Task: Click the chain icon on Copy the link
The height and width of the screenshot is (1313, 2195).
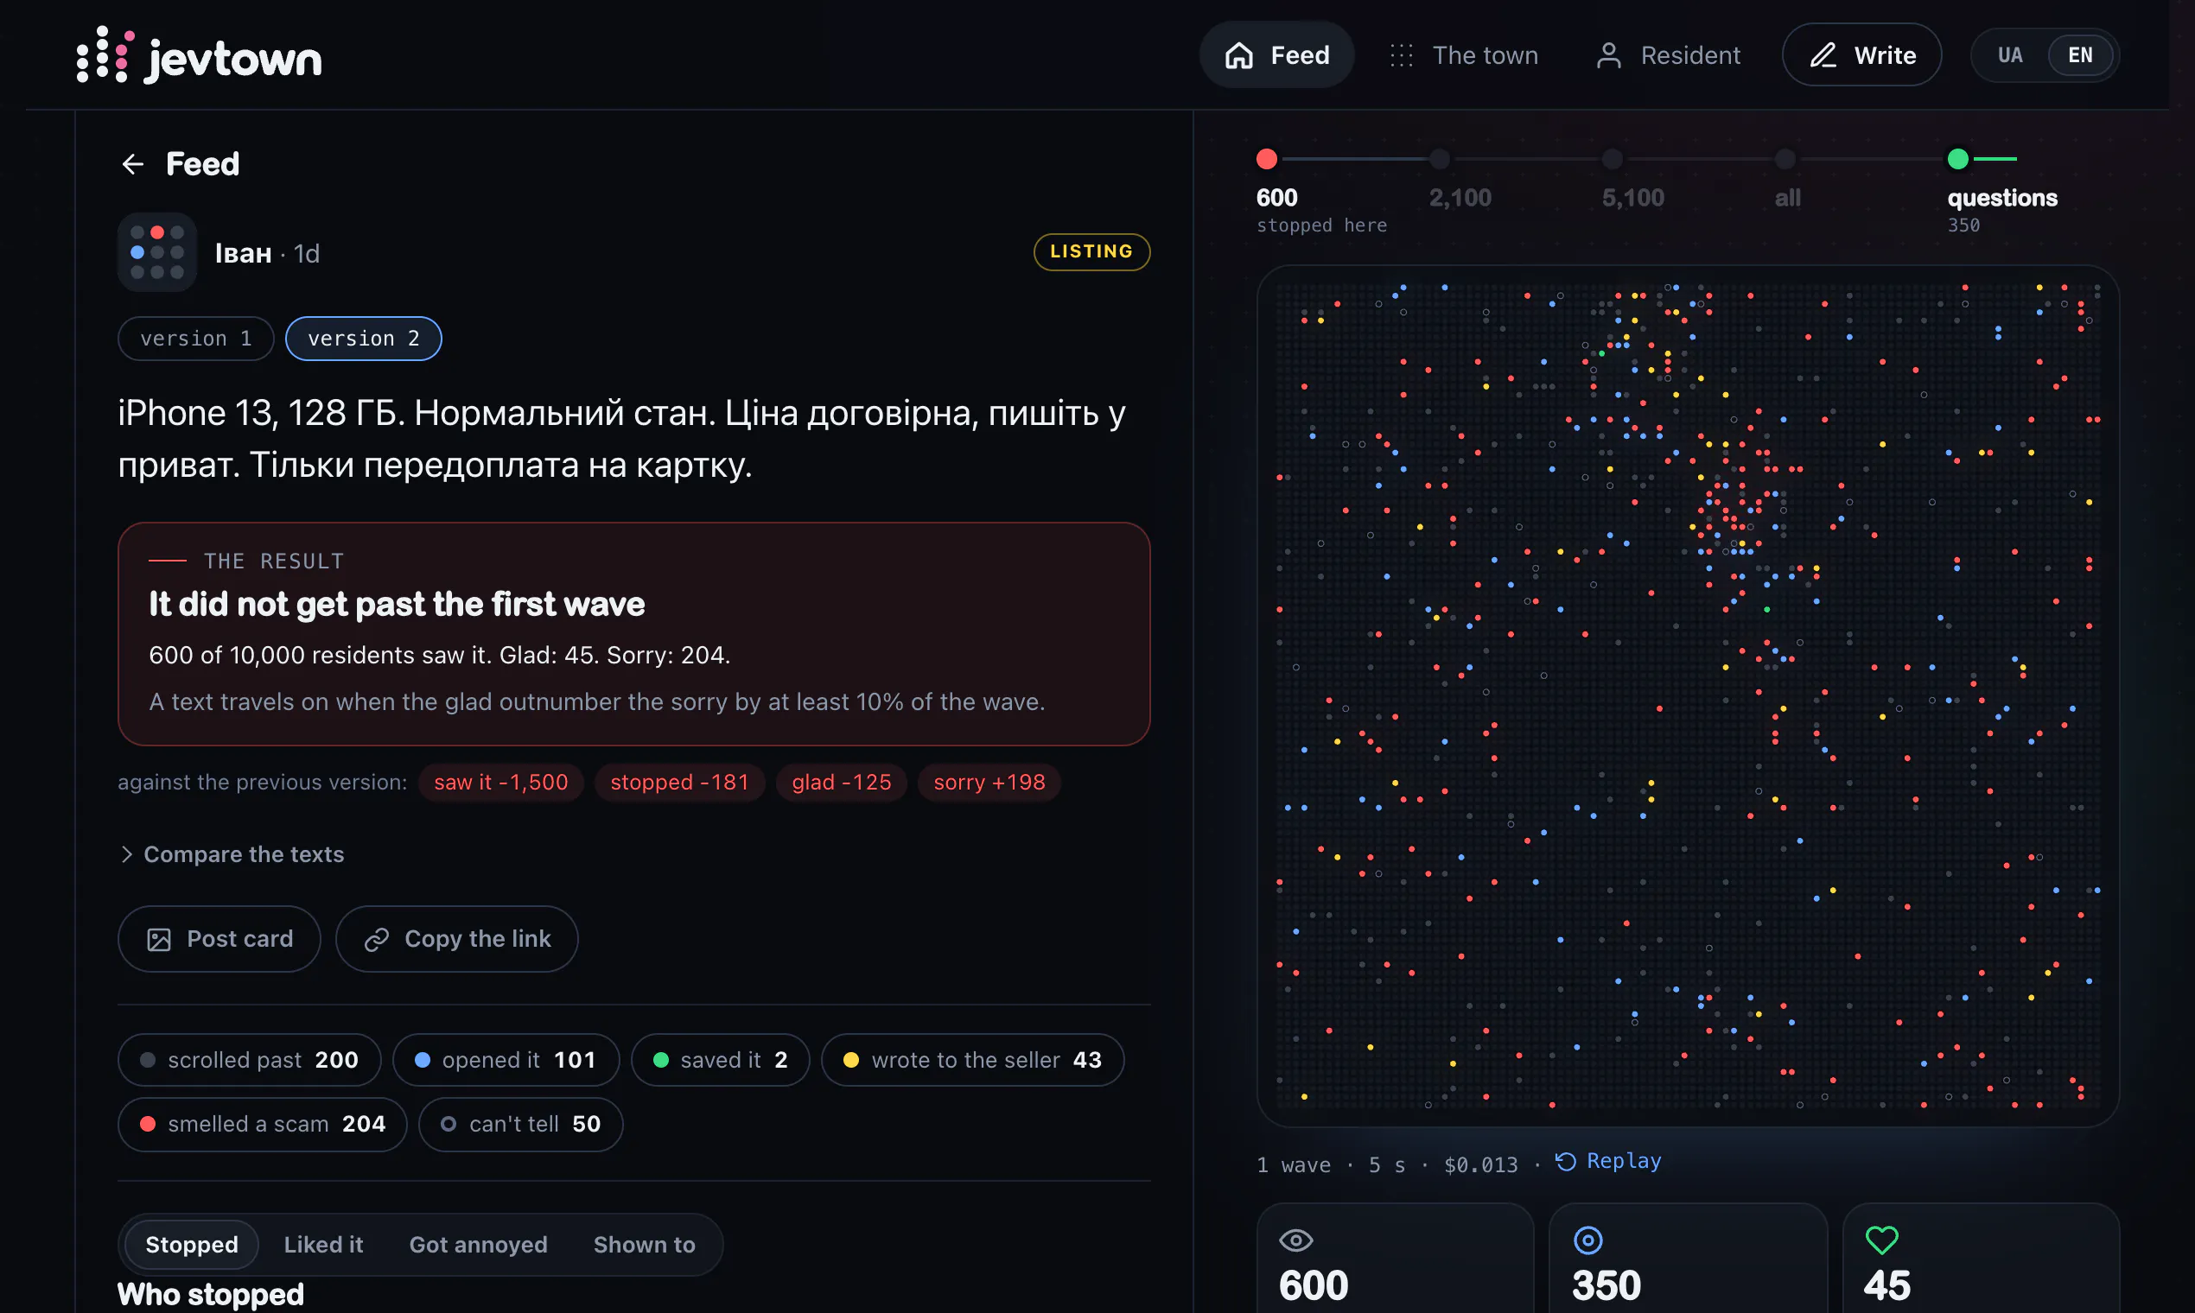Action: point(376,939)
